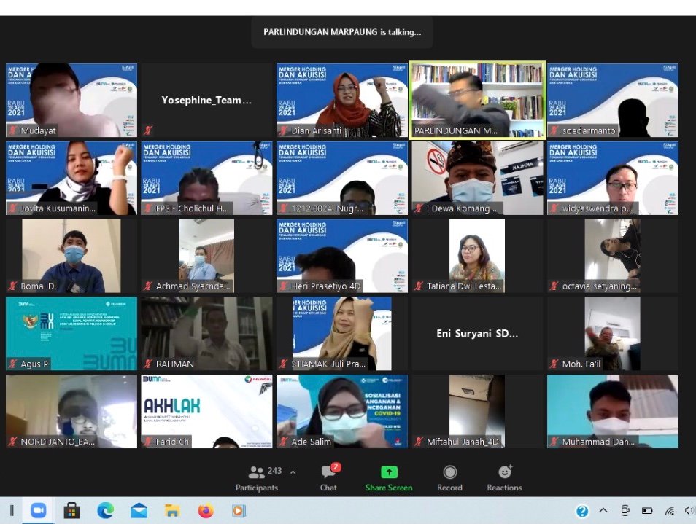Open the Chat panel
Screen dimensions: 696x524
(328, 477)
